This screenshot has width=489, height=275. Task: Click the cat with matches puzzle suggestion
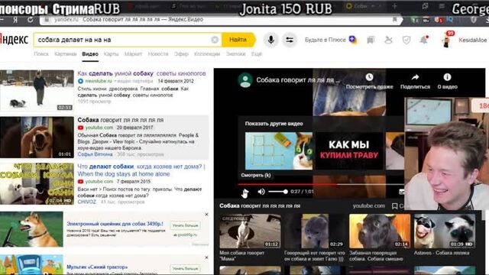point(278,151)
